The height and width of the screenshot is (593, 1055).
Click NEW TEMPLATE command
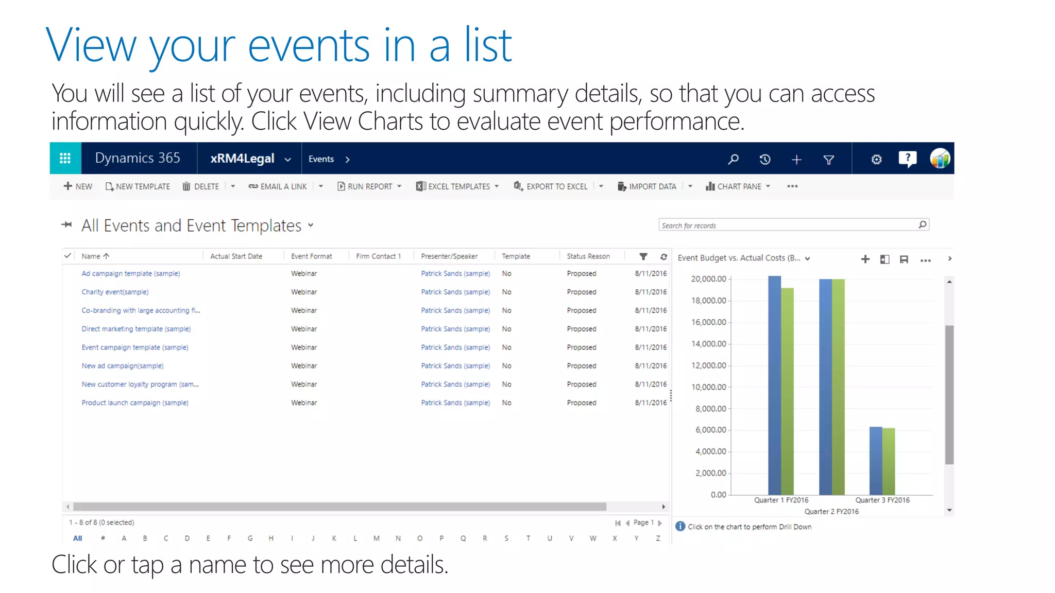coord(138,186)
